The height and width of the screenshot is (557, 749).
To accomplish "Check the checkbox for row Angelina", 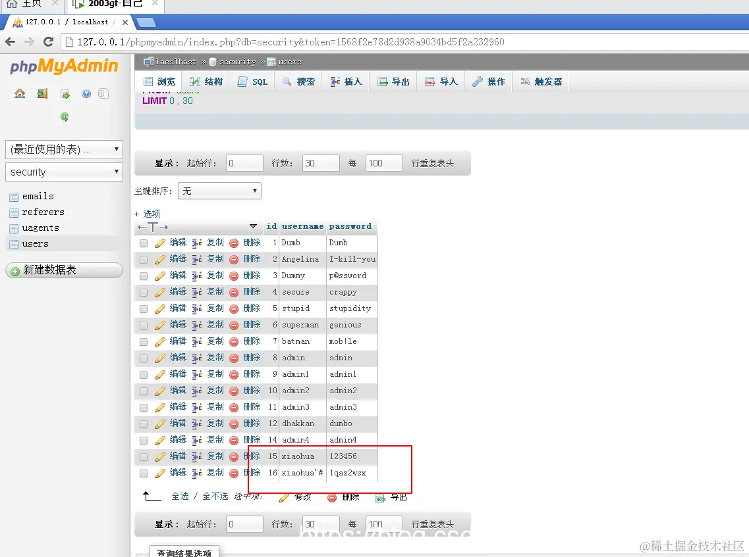I will (x=144, y=259).
